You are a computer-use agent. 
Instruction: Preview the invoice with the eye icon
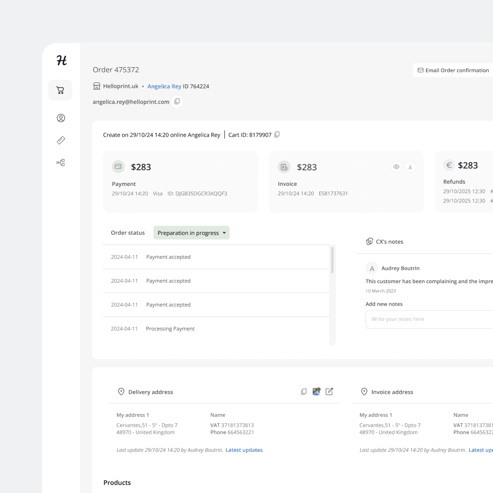coord(396,167)
